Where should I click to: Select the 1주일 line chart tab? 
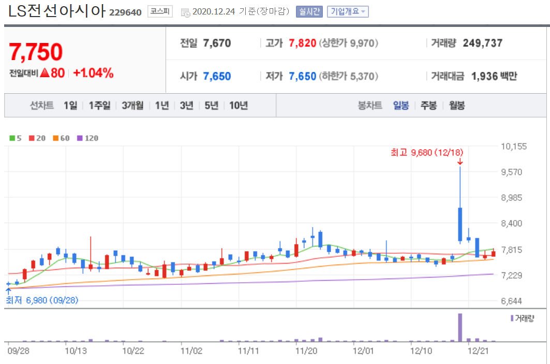100,105
